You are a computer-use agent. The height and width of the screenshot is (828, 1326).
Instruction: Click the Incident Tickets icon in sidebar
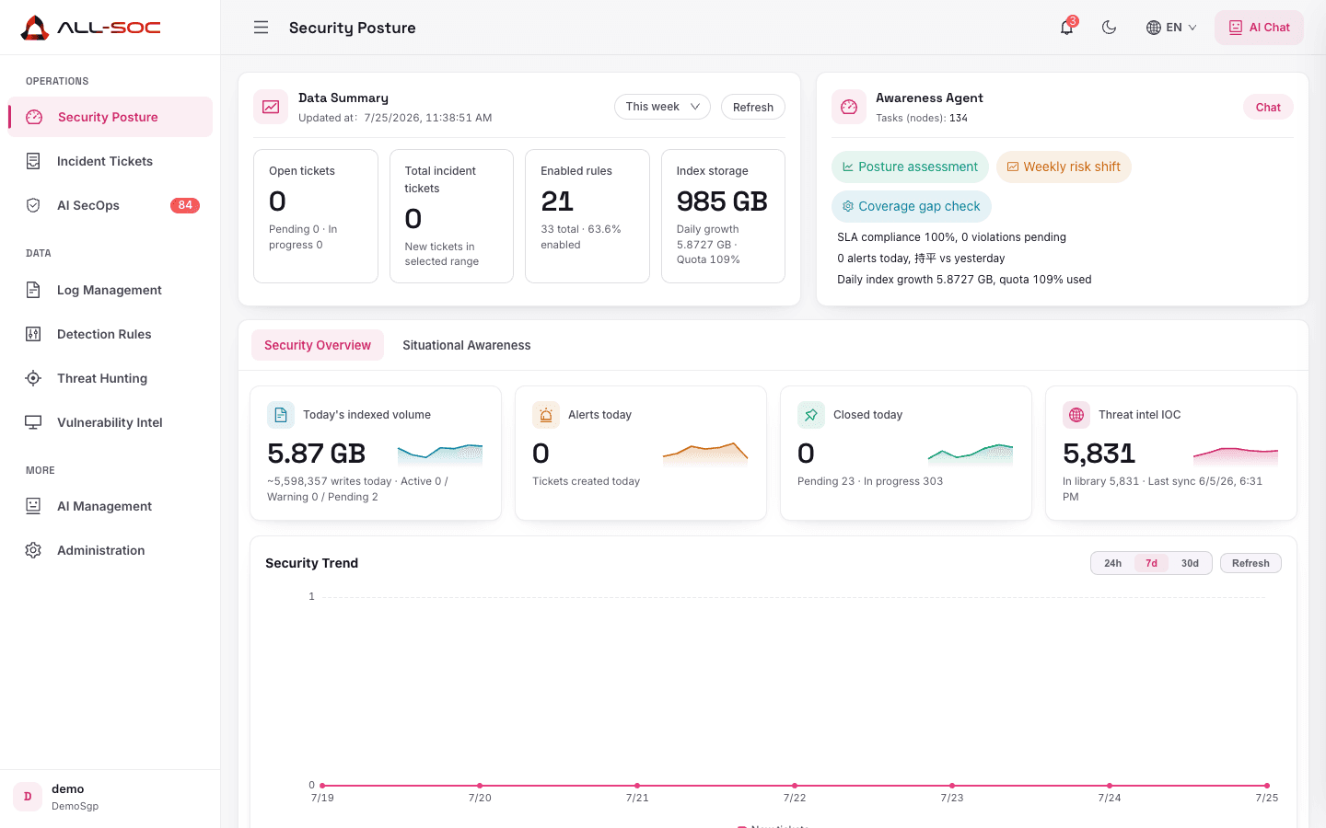[33, 161]
